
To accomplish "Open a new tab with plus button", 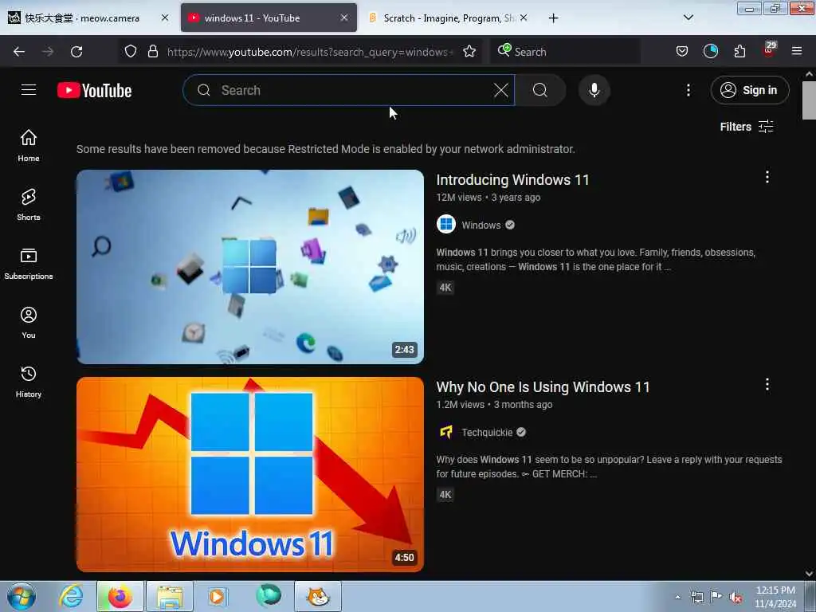I will click(x=553, y=18).
